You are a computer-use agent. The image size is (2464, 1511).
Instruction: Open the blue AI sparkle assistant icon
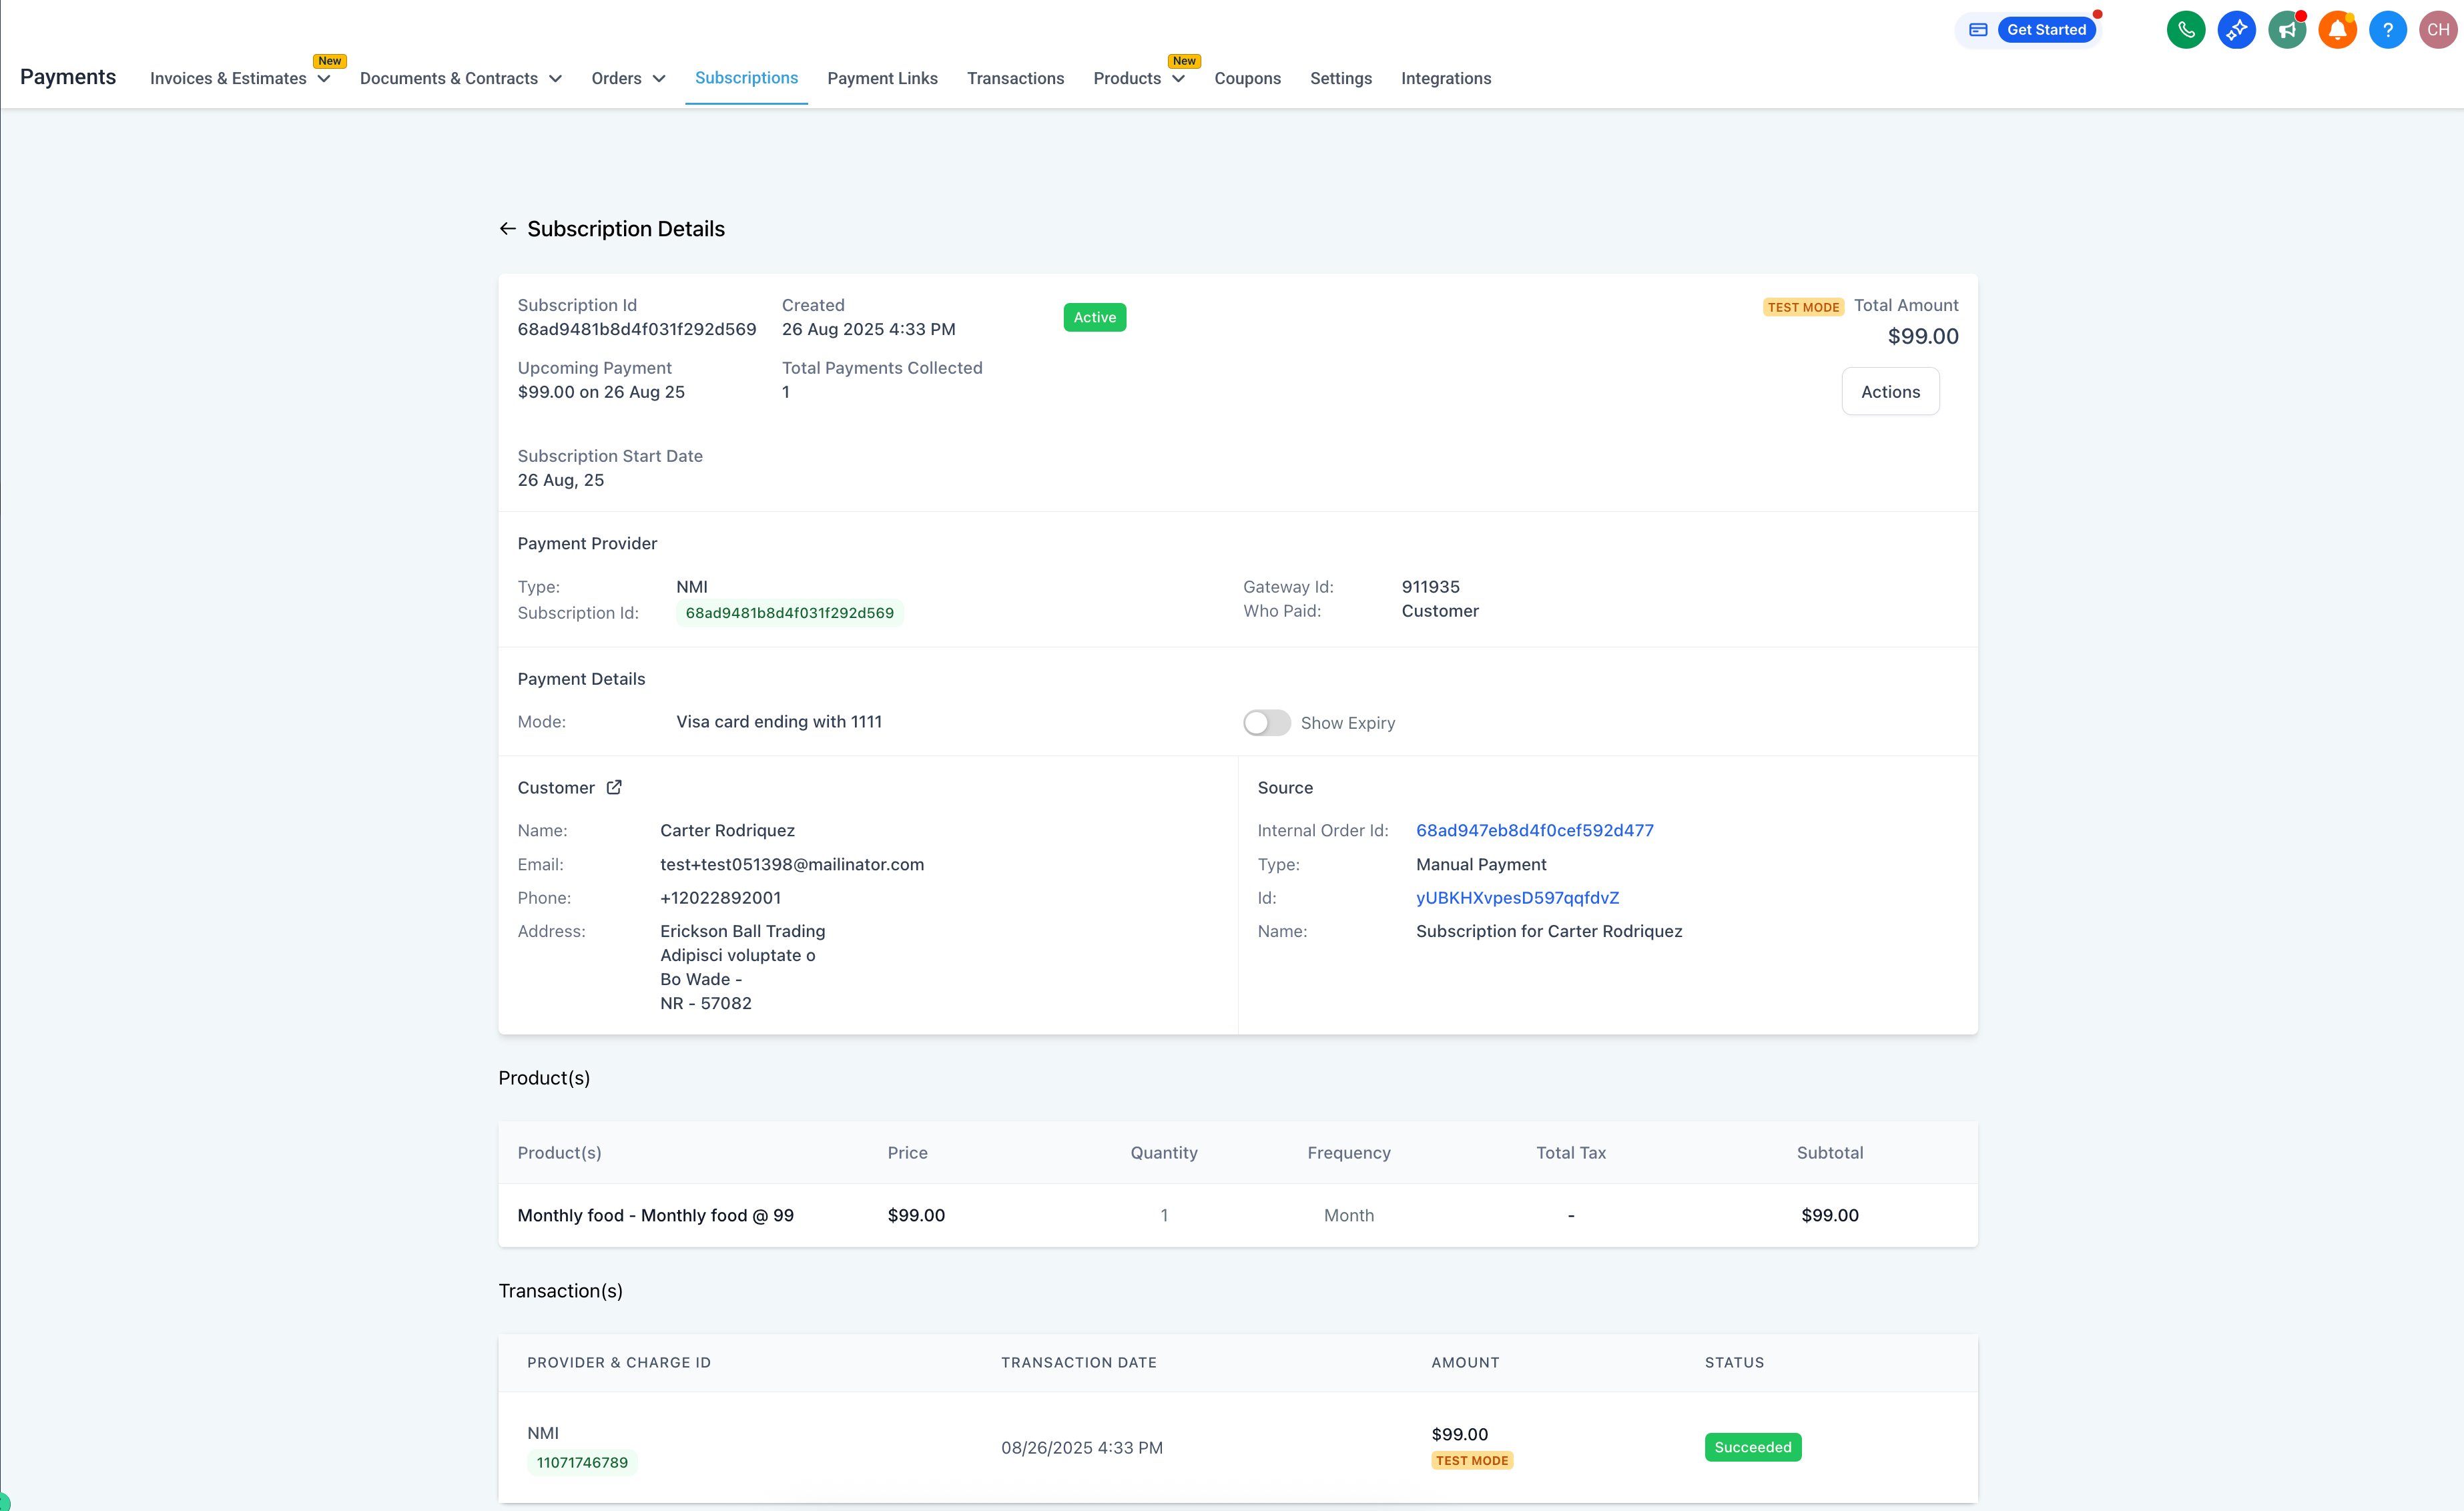click(2236, 30)
